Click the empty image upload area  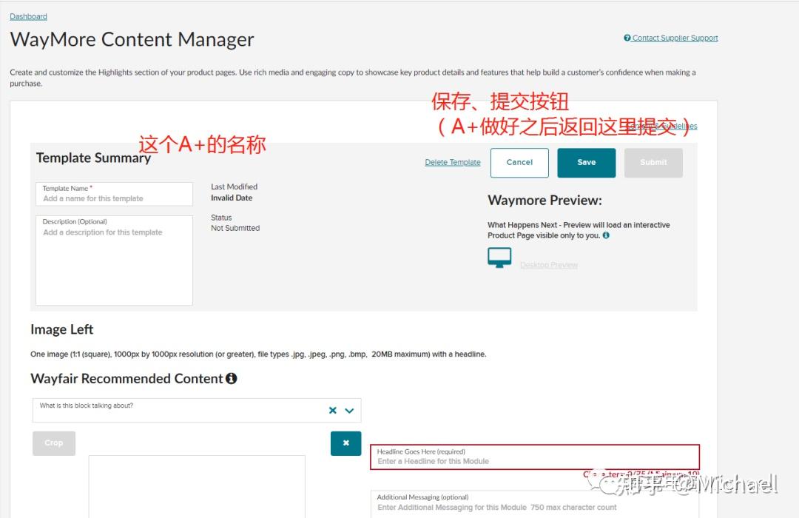tap(197, 486)
